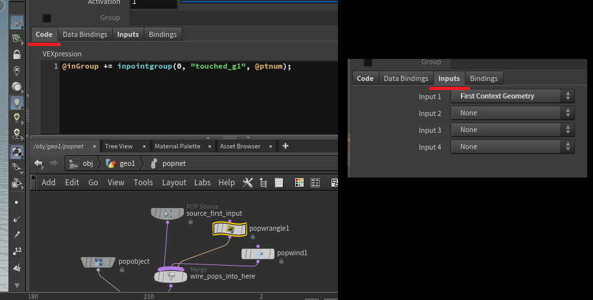Click the glasses visibility options icon
593x300 pixels.
[17, 167]
